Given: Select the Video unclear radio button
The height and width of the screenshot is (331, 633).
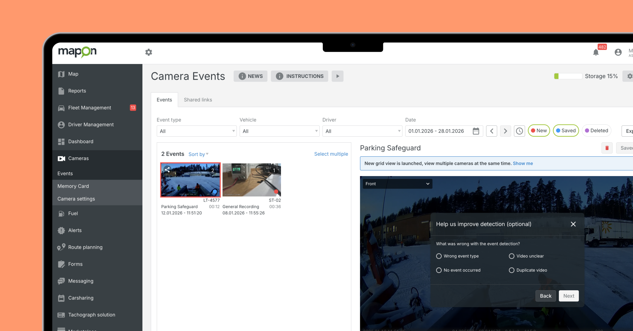Looking at the screenshot, I should [512, 256].
